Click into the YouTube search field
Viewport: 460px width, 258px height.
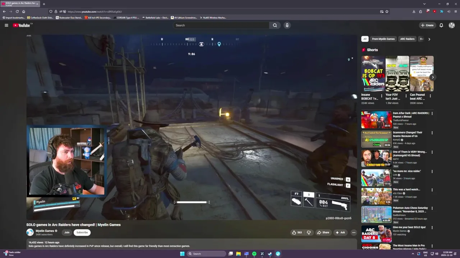pos(221,25)
